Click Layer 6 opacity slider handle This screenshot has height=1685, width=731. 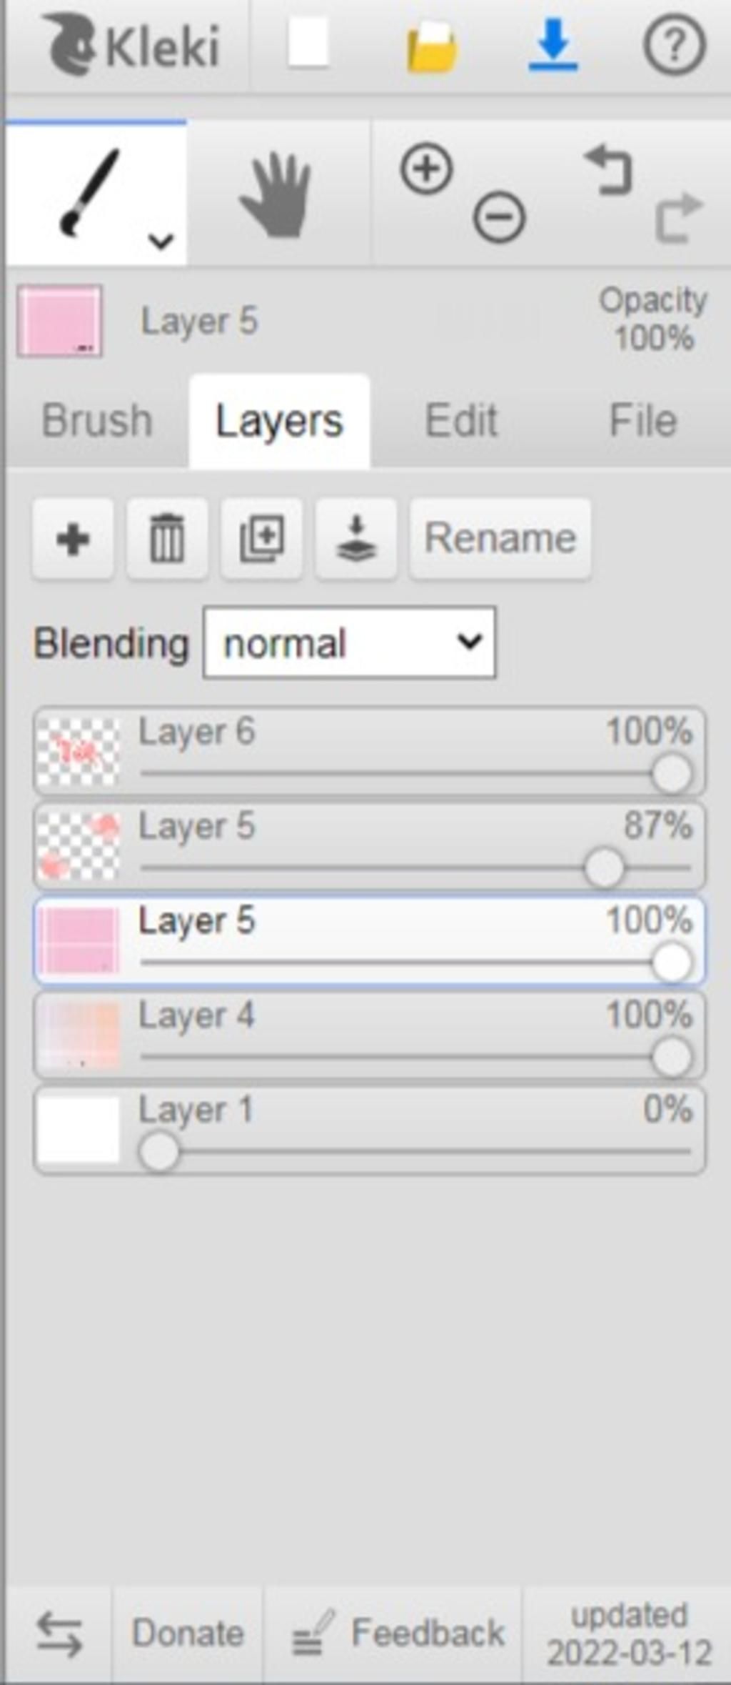(671, 773)
